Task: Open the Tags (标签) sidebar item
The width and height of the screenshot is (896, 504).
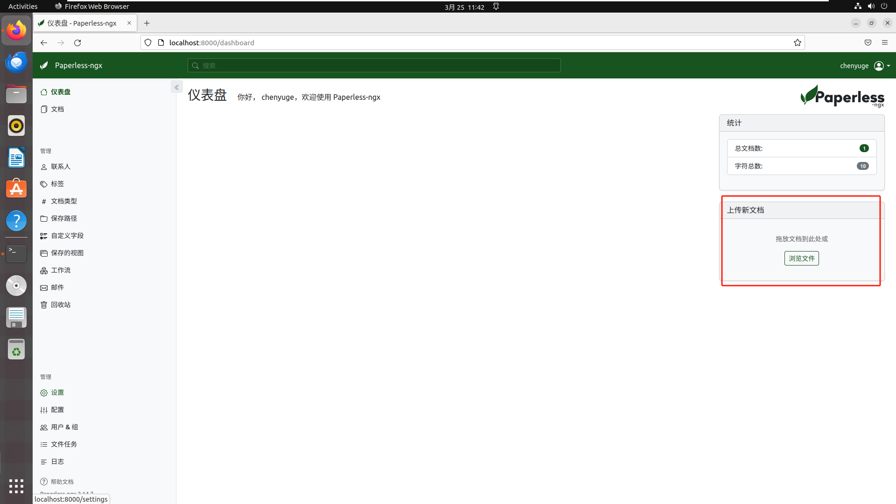Action: coord(57,184)
